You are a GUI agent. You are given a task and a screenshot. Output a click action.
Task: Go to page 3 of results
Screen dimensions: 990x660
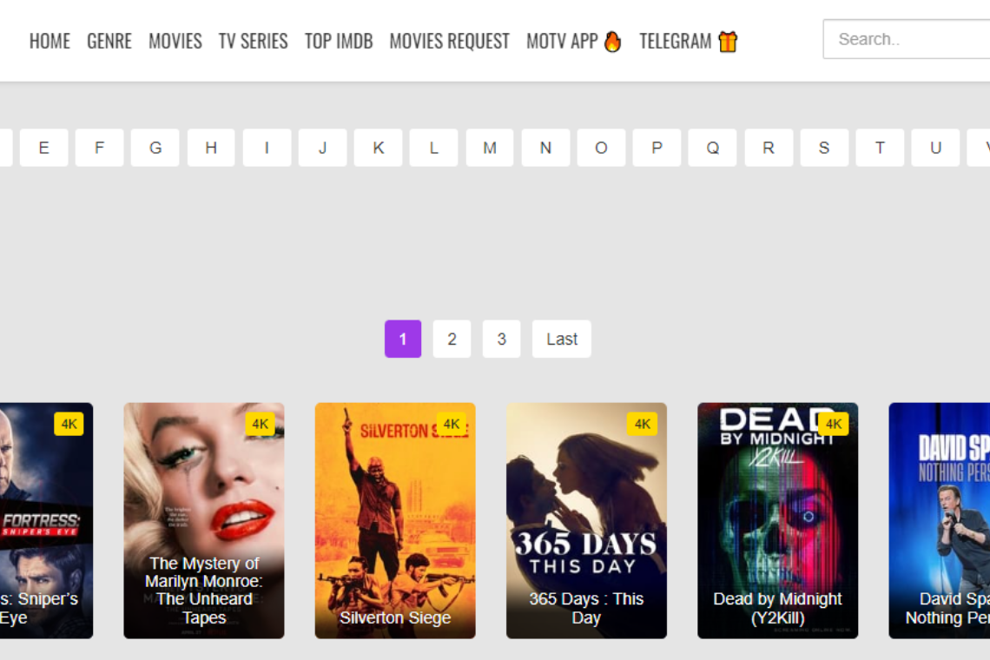501,340
